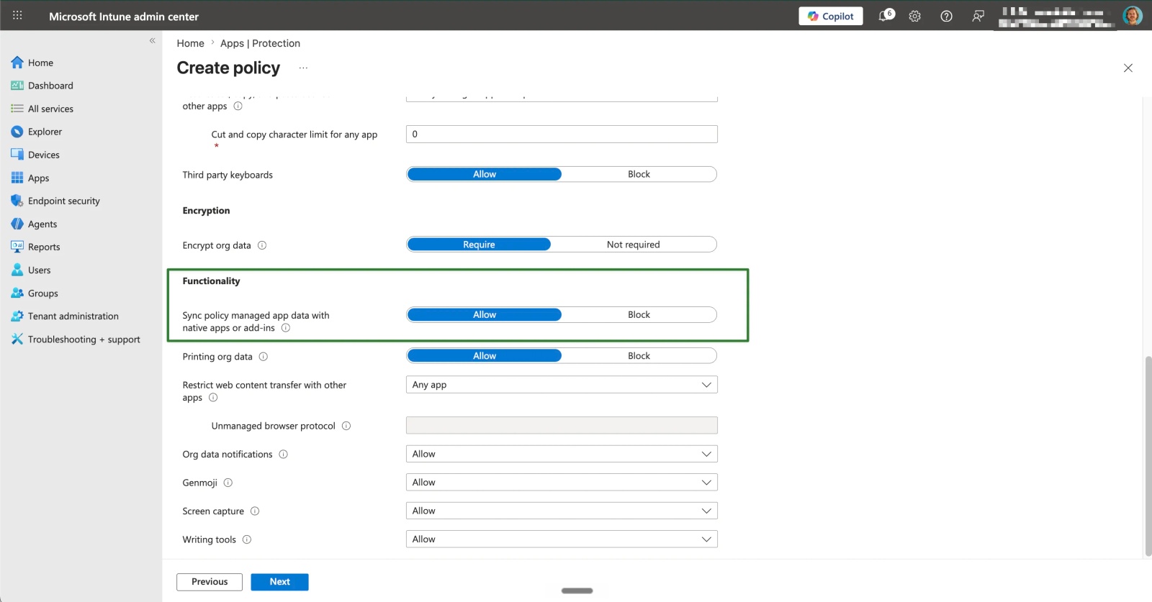The height and width of the screenshot is (602, 1152).
Task: Click the Troubleshooting + support icon
Action: coord(17,339)
